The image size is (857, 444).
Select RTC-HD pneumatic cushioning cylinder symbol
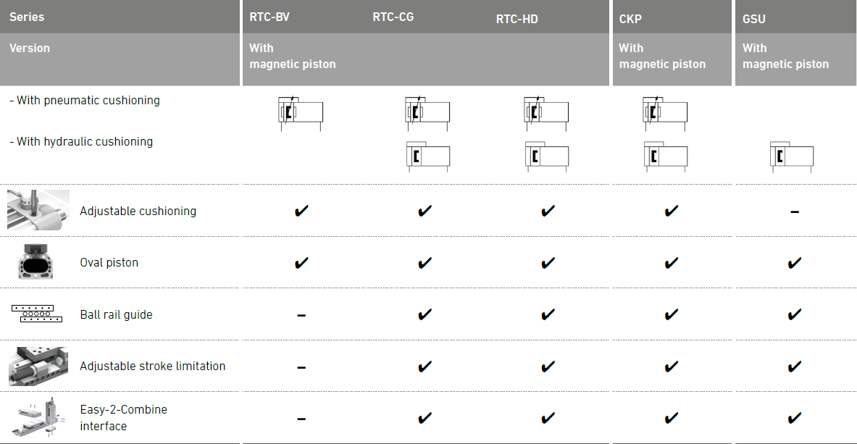coord(546,113)
